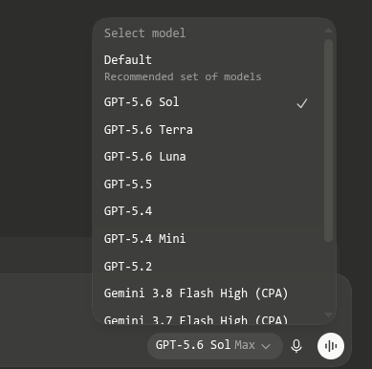Open the GPT-5.6 Sol Max model selector

tap(215, 346)
